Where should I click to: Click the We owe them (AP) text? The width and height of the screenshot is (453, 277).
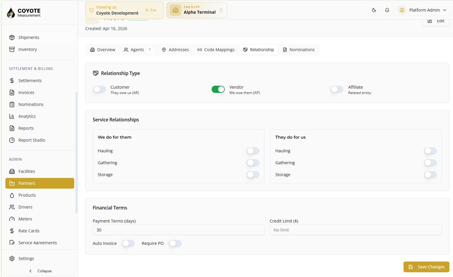(245, 93)
